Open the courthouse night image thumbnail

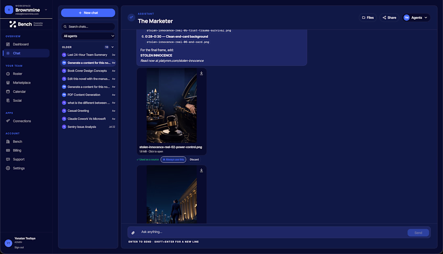click(172, 195)
